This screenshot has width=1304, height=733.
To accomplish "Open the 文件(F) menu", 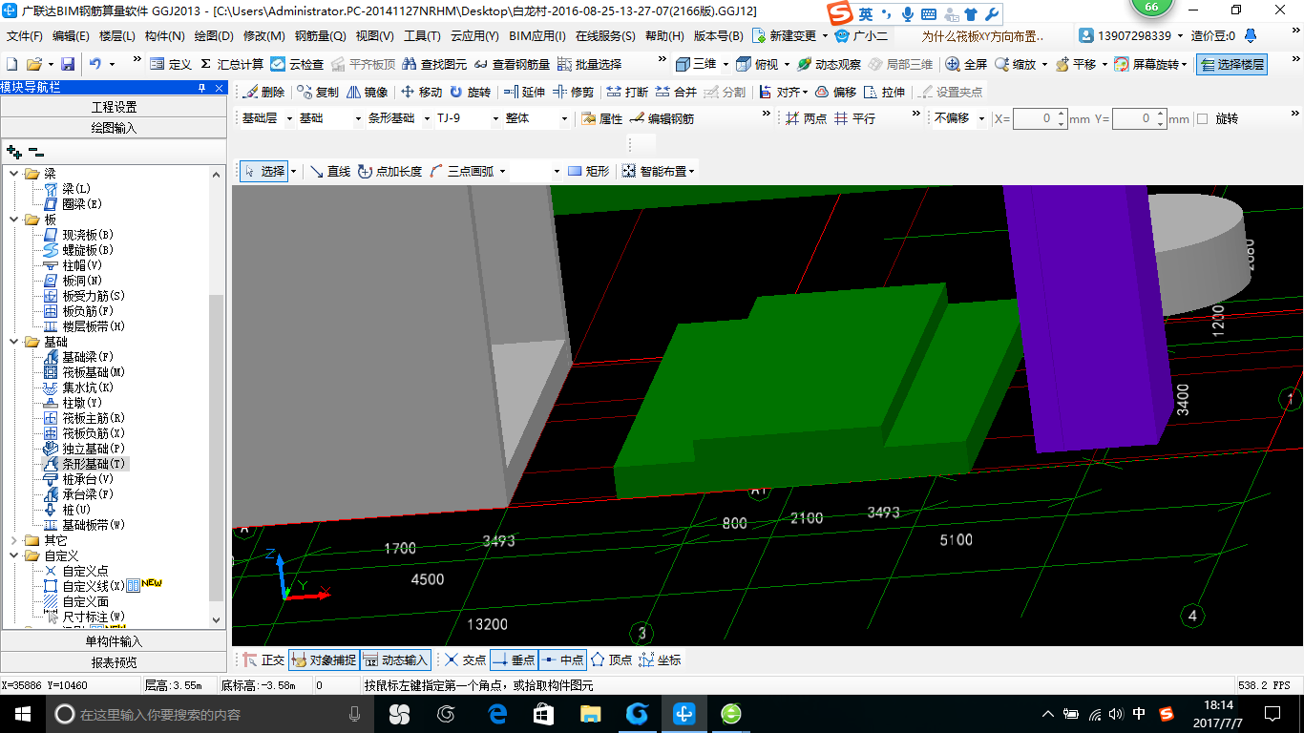I will [x=24, y=36].
